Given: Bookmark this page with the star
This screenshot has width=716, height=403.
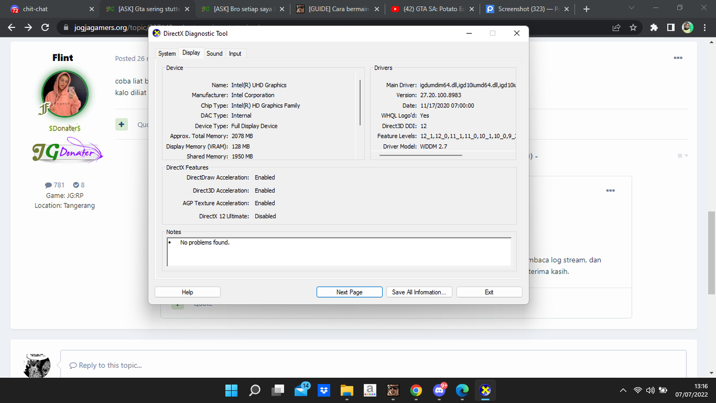Looking at the screenshot, I should pyautogui.click(x=633, y=27).
